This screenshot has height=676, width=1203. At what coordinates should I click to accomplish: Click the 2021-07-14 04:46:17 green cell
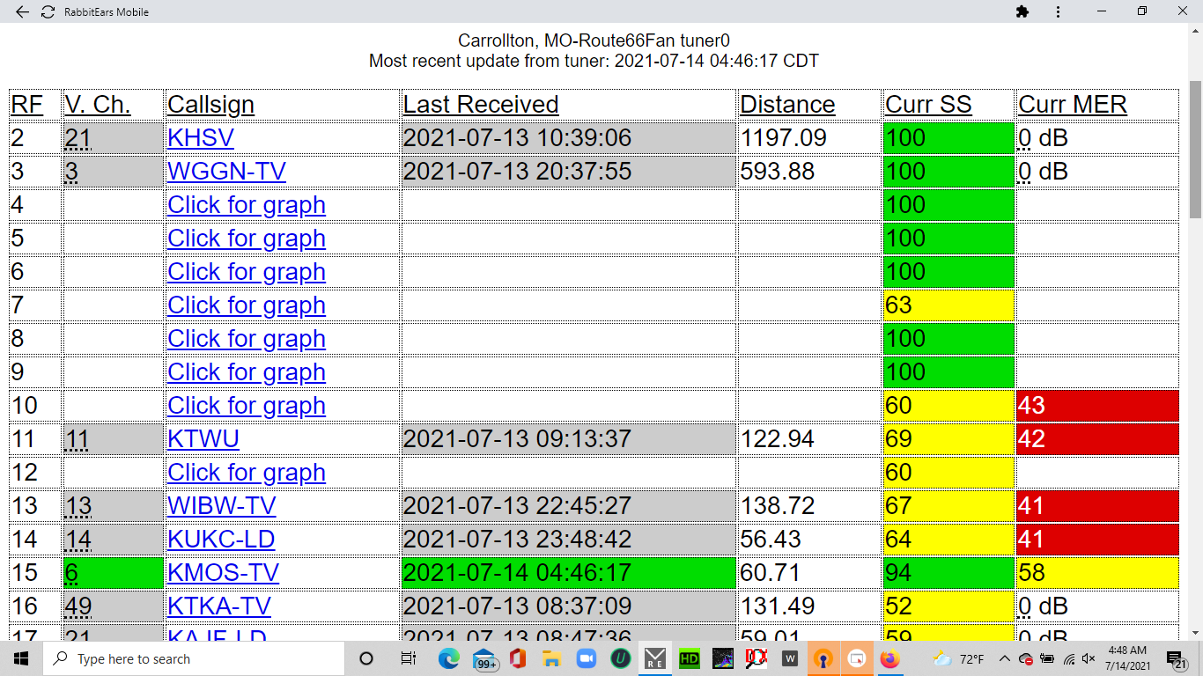pos(569,573)
